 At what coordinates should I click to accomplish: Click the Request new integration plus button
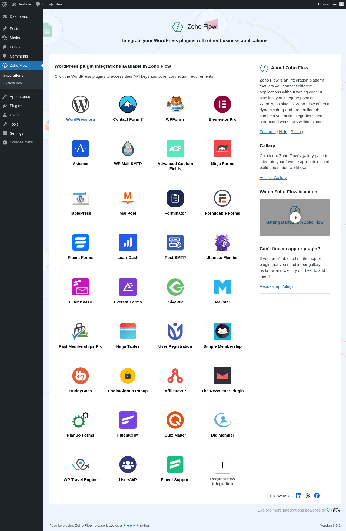pyautogui.click(x=222, y=465)
